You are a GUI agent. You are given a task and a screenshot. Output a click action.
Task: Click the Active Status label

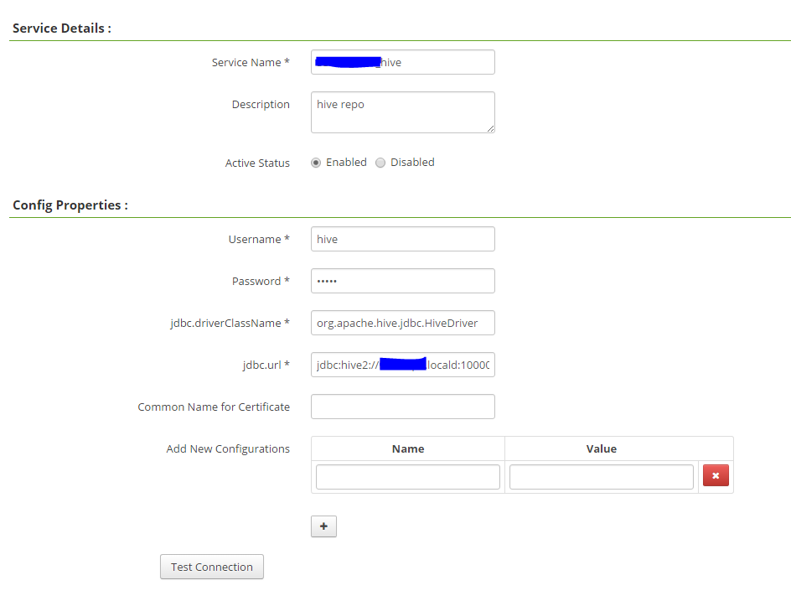[x=257, y=163]
